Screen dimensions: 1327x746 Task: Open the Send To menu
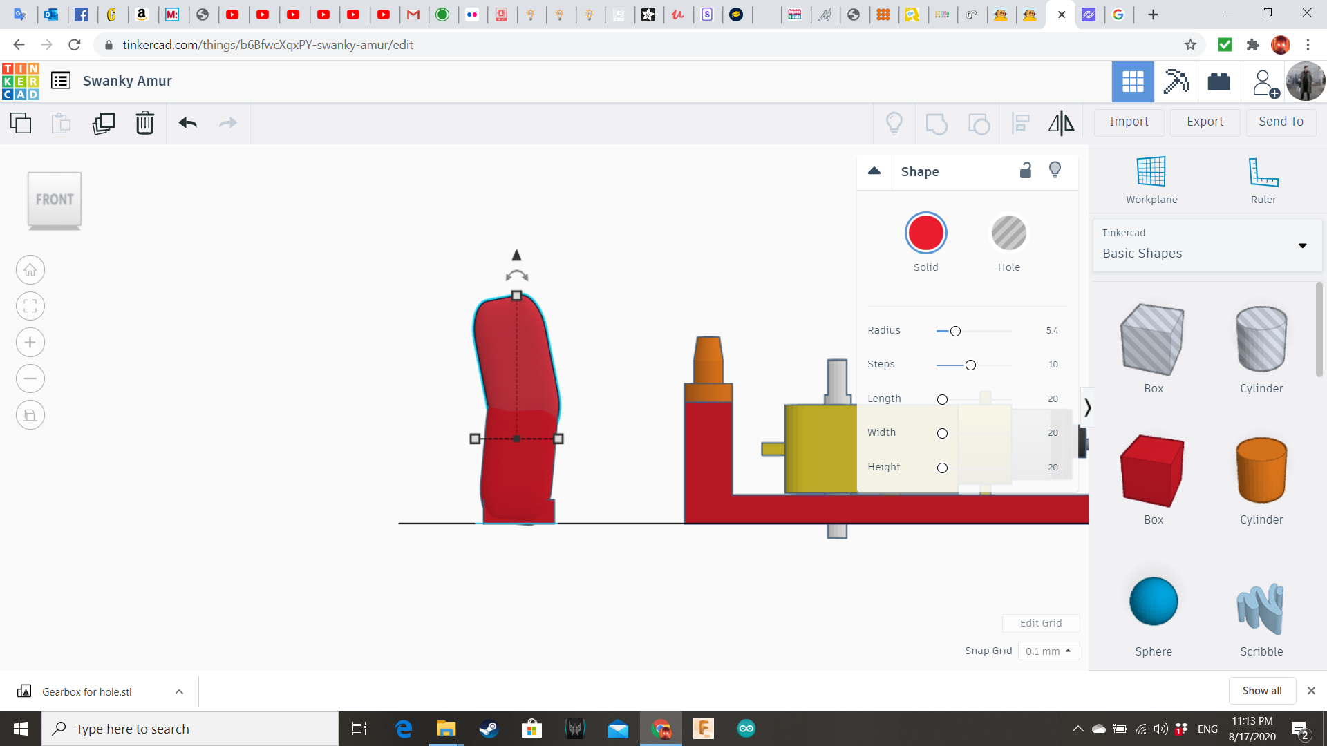(1281, 122)
